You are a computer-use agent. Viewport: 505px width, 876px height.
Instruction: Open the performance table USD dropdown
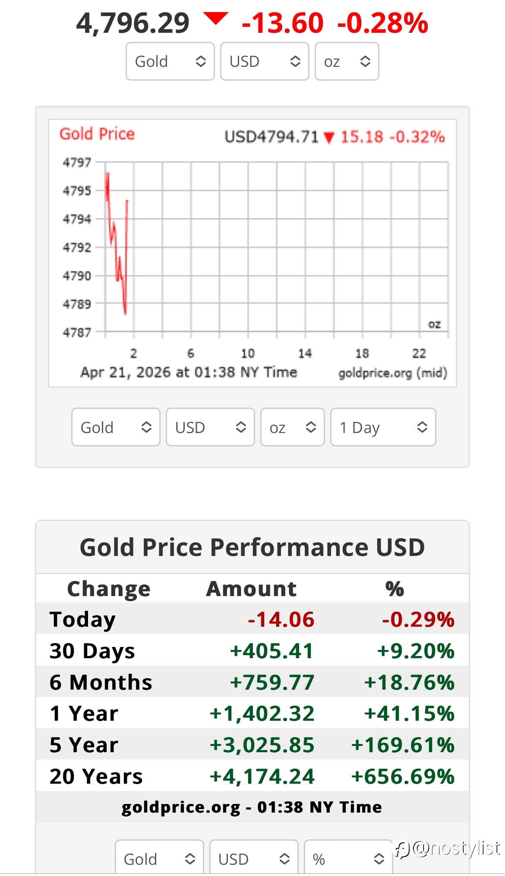coord(254,858)
